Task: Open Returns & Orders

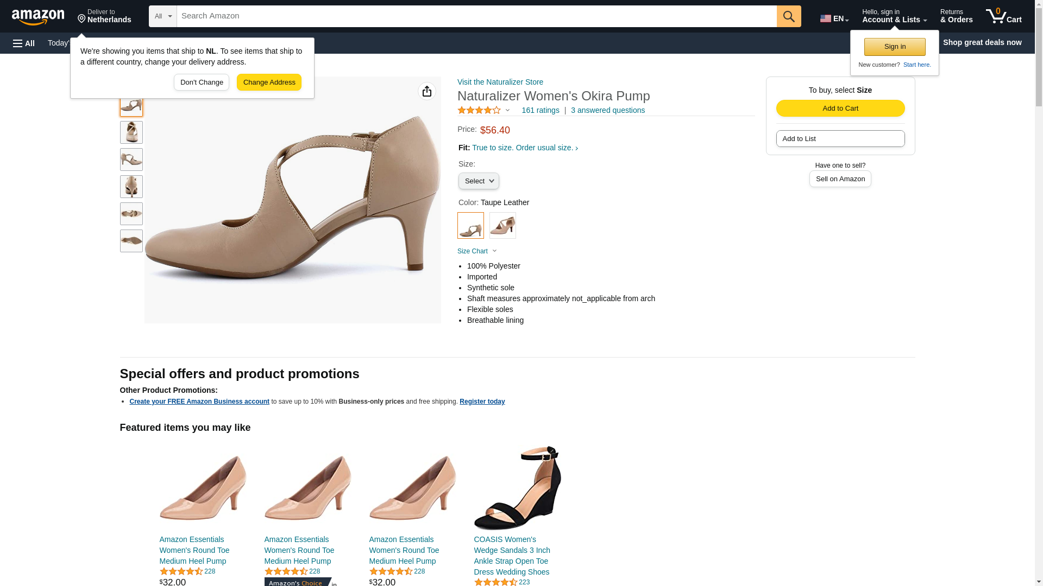Action: [956, 16]
